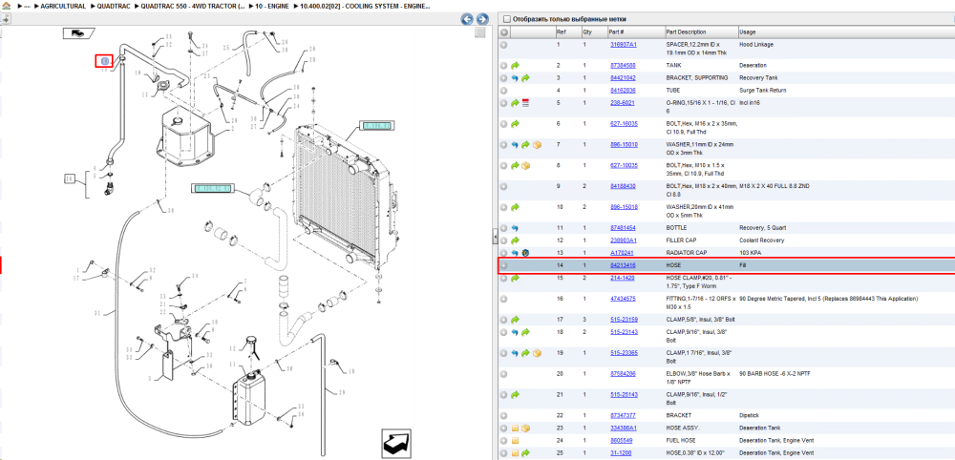Go to previous diagram with back arrow
The height and width of the screenshot is (460, 955).
pos(467,19)
